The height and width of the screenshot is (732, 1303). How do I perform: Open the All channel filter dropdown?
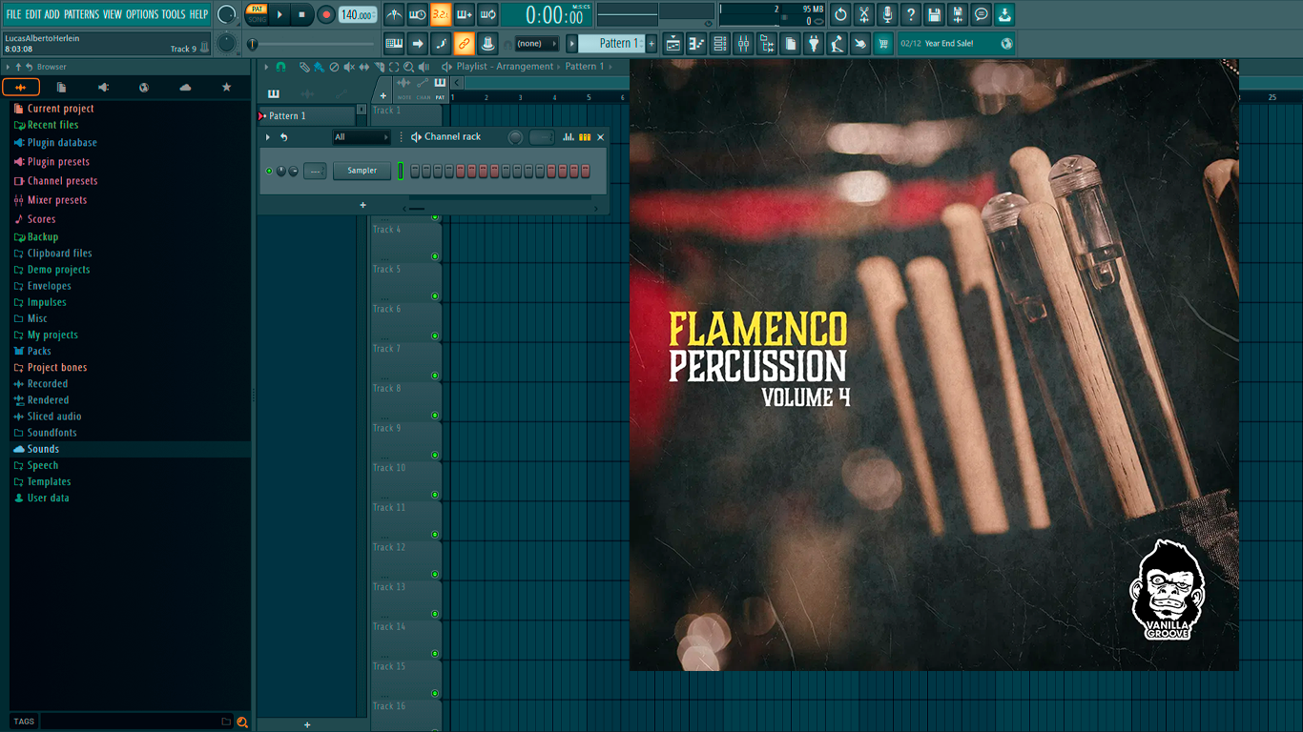tap(361, 137)
